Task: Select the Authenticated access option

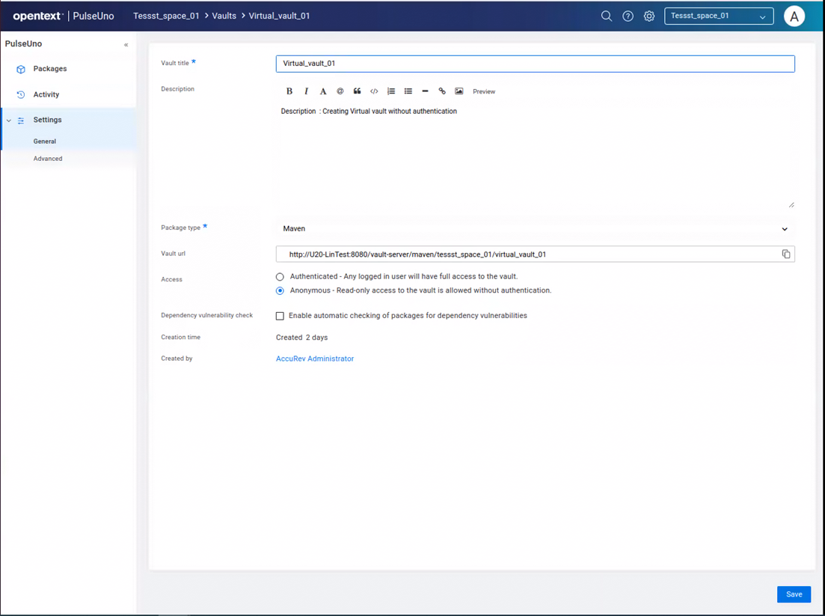Action: click(280, 277)
